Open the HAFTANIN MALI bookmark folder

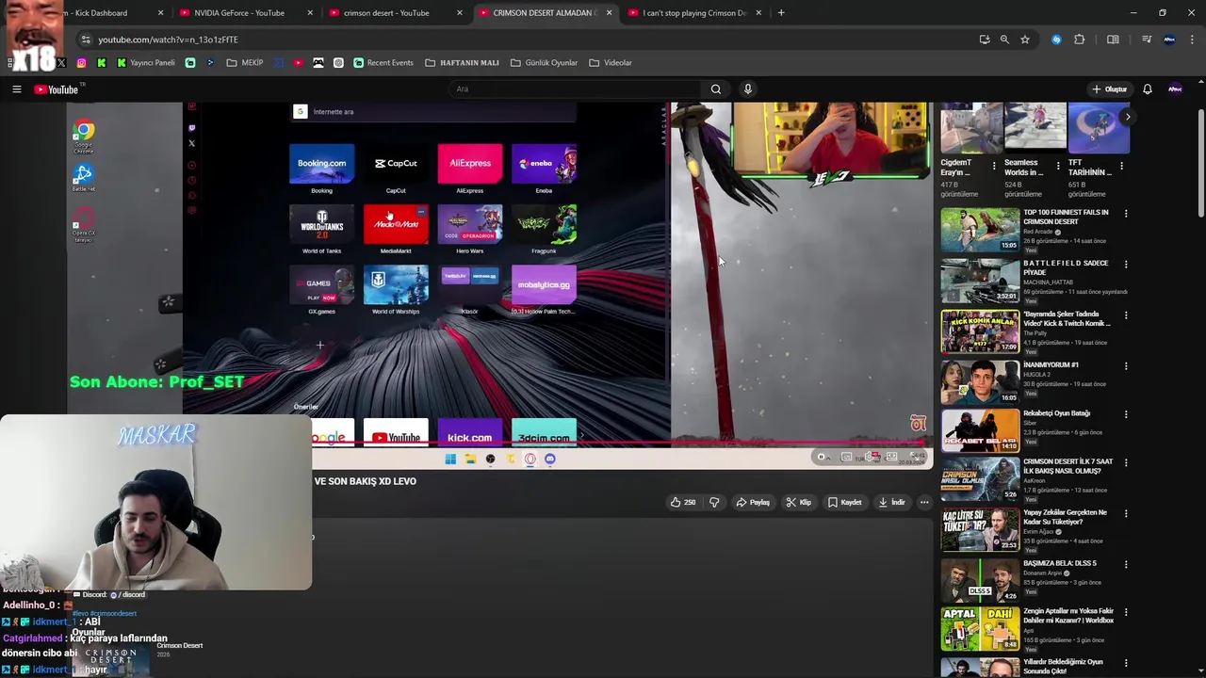point(462,63)
